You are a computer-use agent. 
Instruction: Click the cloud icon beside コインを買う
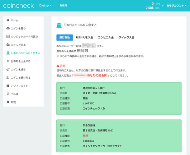(x=8, y=28)
